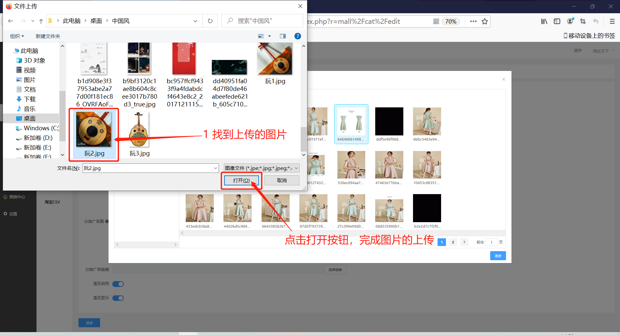Image resolution: width=620 pixels, height=335 pixels.
Task: Go to page 2 of images
Action: pos(453,242)
